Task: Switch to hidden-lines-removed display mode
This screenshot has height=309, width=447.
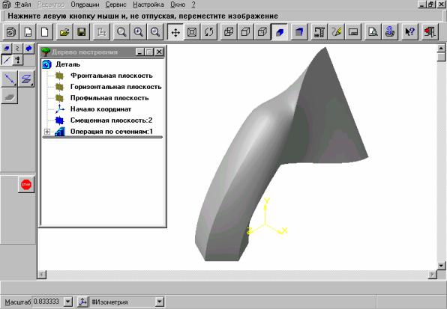Action: pyautogui.click(x=246, y=32)
